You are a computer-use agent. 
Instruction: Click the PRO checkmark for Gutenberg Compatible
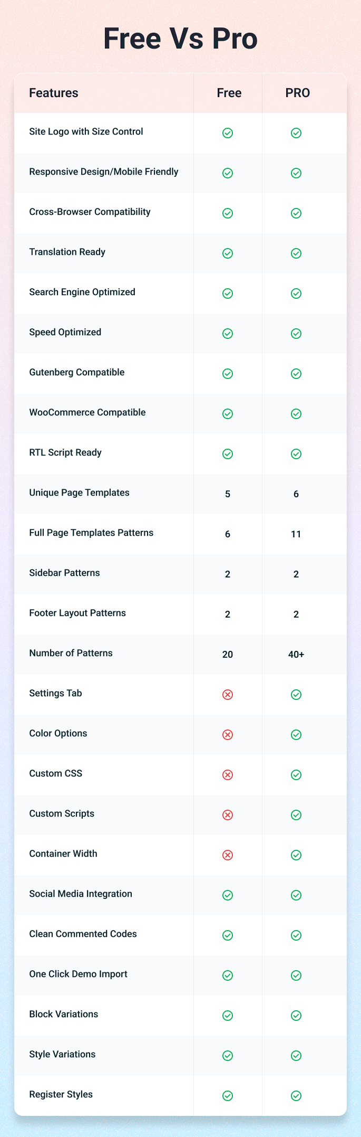tap(296, 374)
